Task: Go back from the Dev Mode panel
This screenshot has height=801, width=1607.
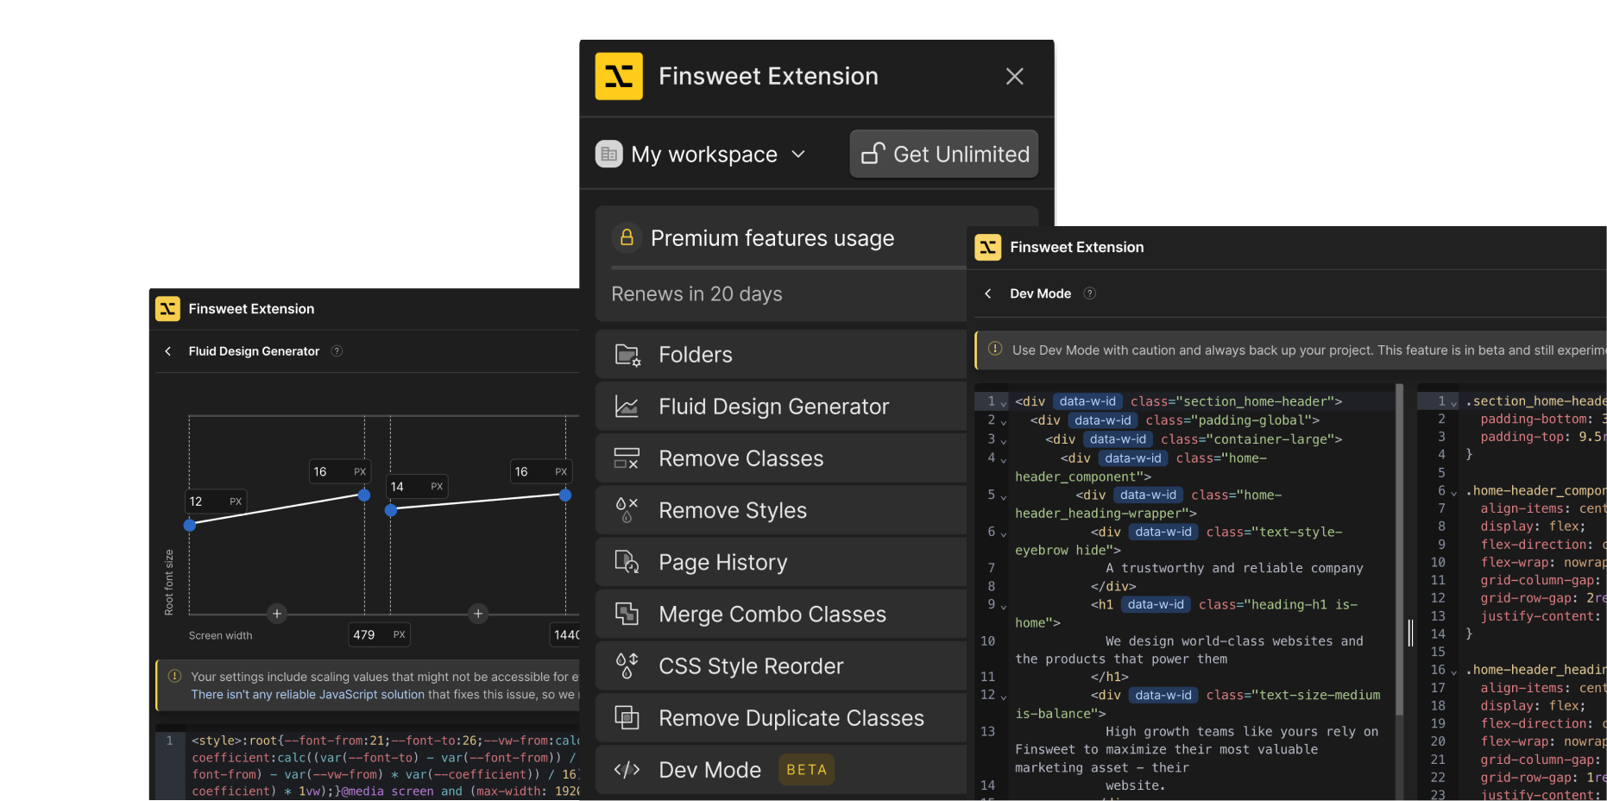Action: click(x=988, y=293)
